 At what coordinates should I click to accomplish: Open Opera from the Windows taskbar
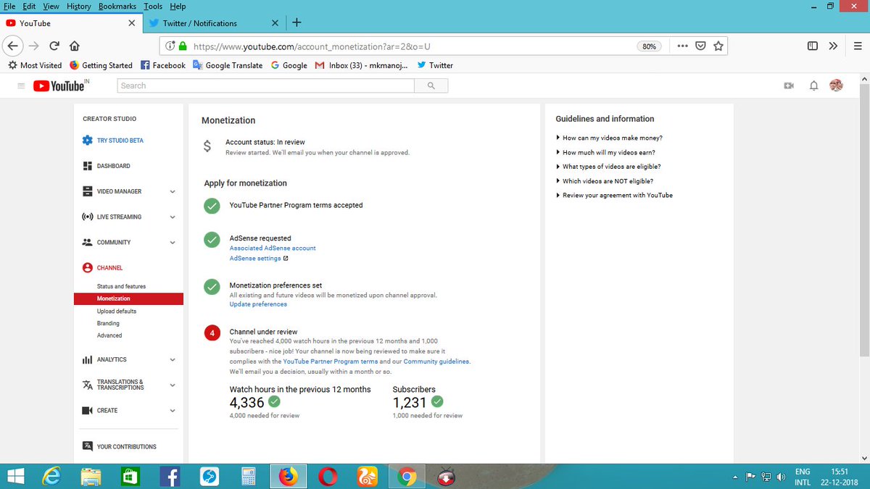point(328,476)
